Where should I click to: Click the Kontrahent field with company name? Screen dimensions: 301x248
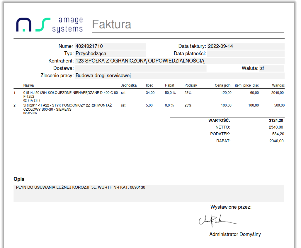click(x=179, y=61)
